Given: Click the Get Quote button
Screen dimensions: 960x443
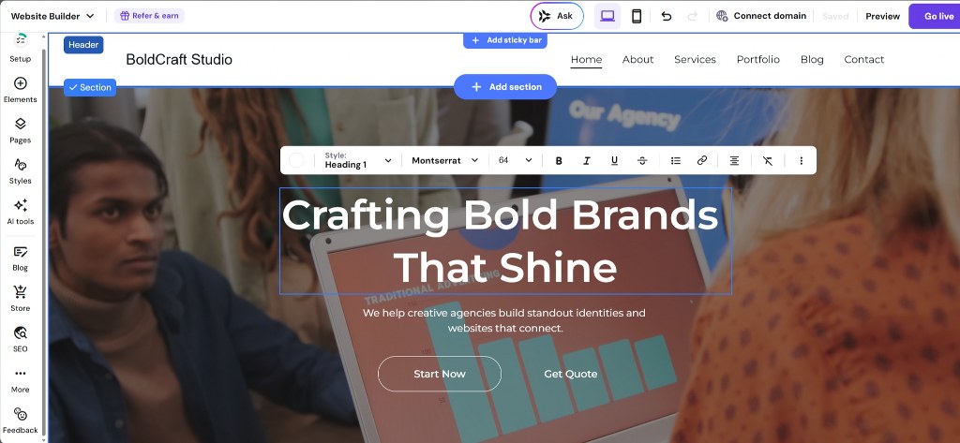Looking at the screenshot, I should [x=571, y=374].
